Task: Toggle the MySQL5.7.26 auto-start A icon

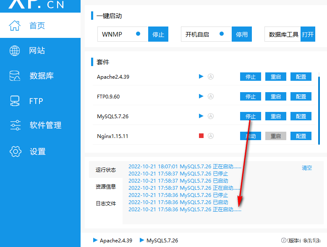Action: 211,116
